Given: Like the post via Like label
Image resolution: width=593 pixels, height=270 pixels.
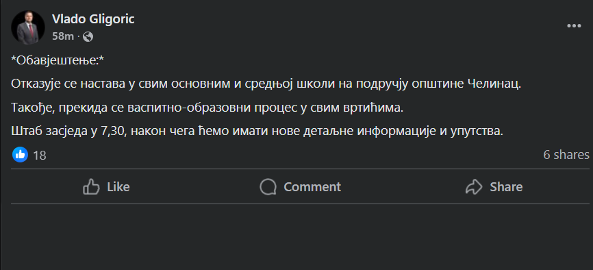Looking at the screenshot, I should [x=118, y=187].
